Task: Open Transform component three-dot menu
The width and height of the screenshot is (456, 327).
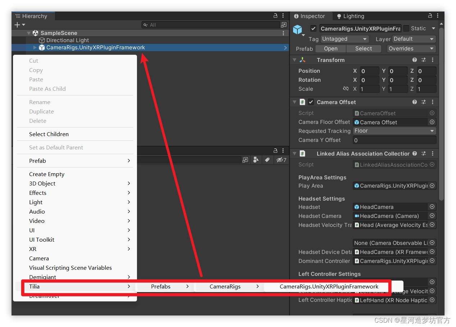Action: [433, 60]
